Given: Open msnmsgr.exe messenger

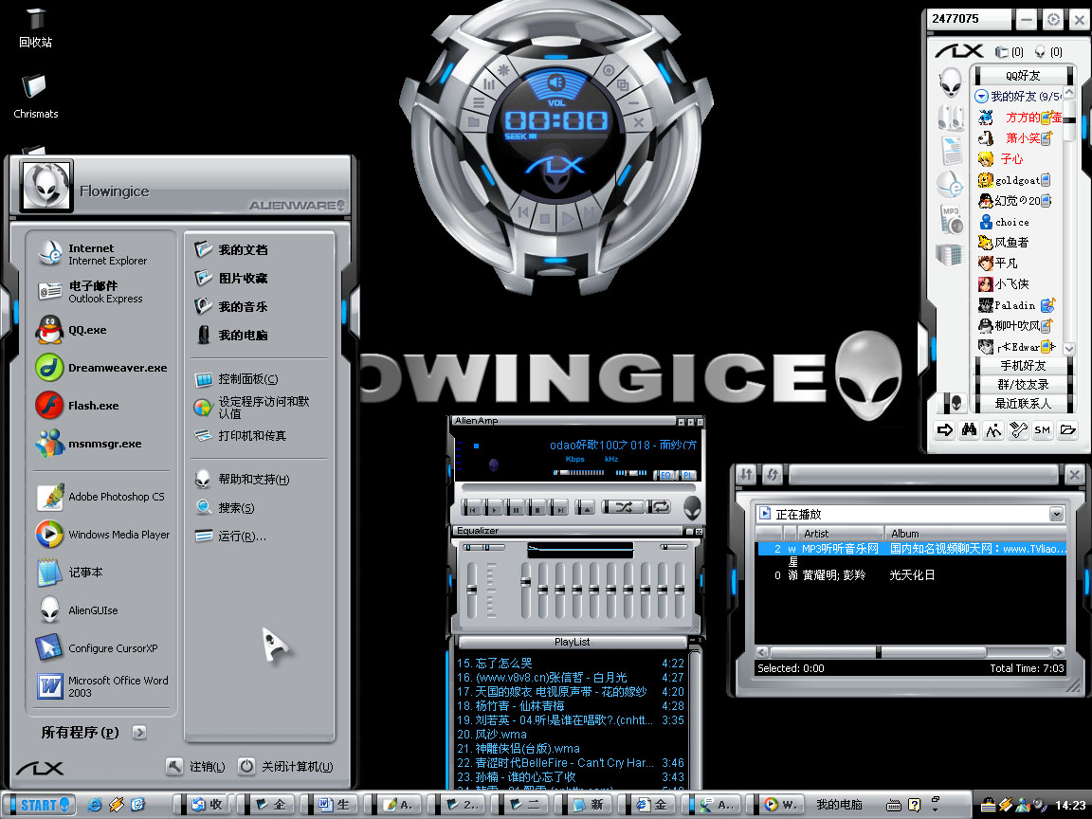Looking at the screenshot, I should (x=88, y=444).
